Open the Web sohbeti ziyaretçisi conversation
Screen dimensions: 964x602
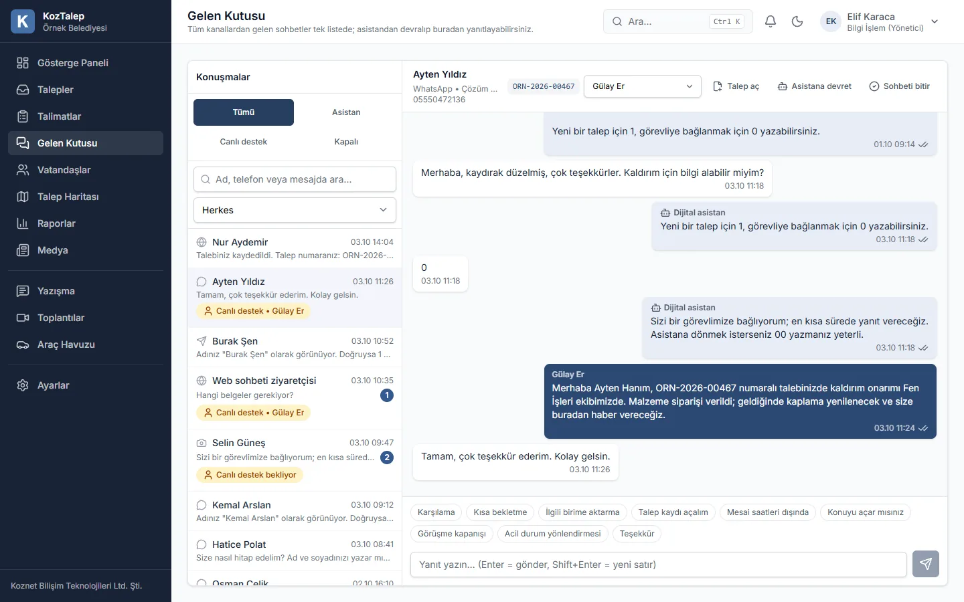click(295, 398)
